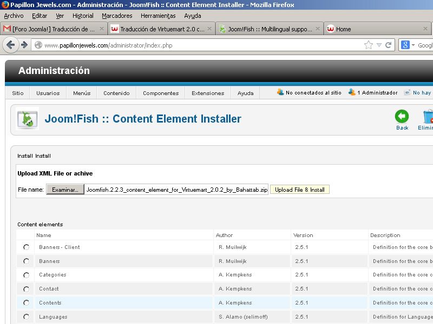
Task: Click the Eliminar trash icon
Action: (x=428, y=116)
